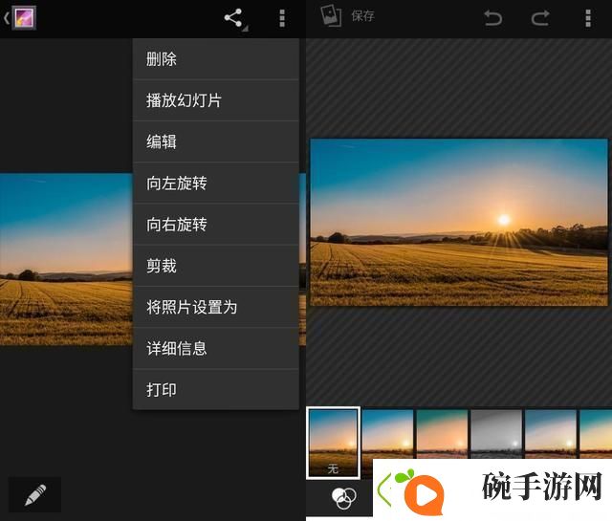
Task: Open 详细信息 from the menu
Action: (216, 349)
